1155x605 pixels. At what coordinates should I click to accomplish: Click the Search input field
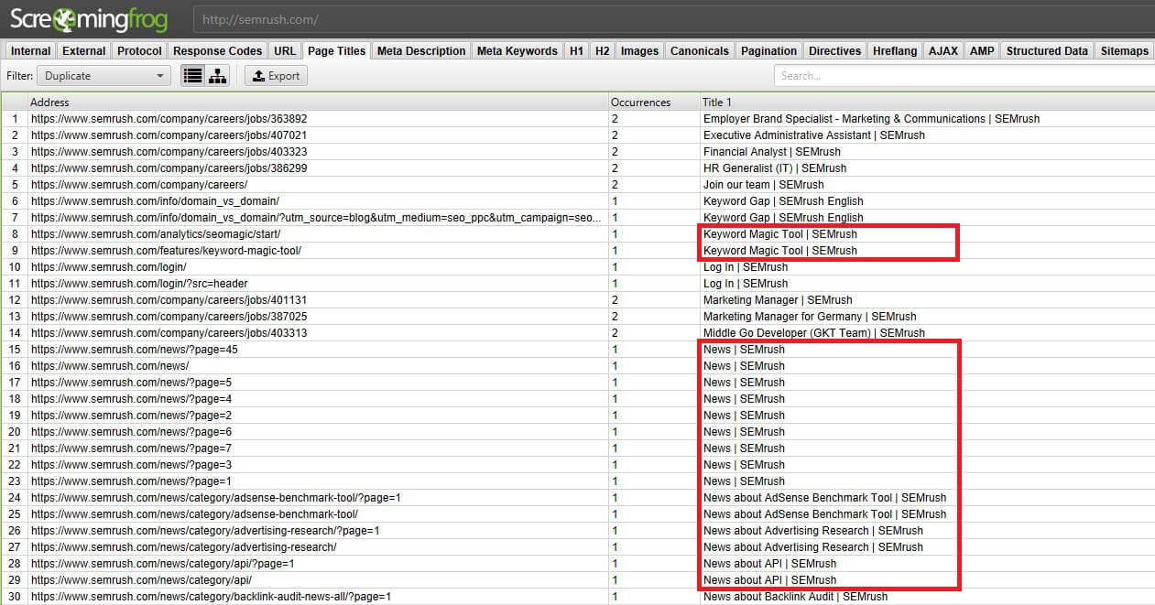click(962, 76)
